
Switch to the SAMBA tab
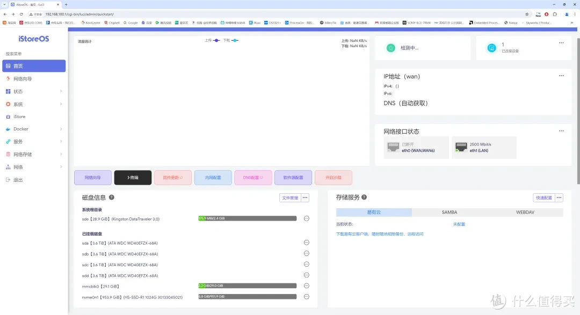[449, 212]
